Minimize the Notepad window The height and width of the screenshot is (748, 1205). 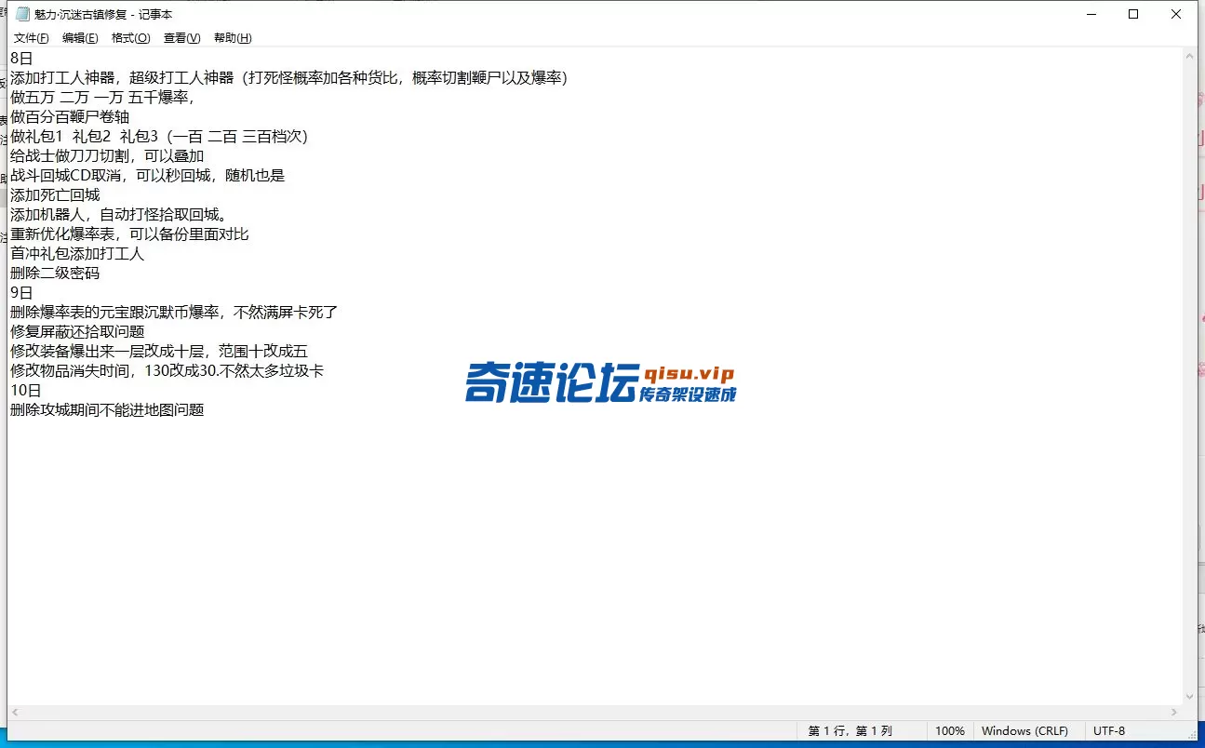point(1091,14)
